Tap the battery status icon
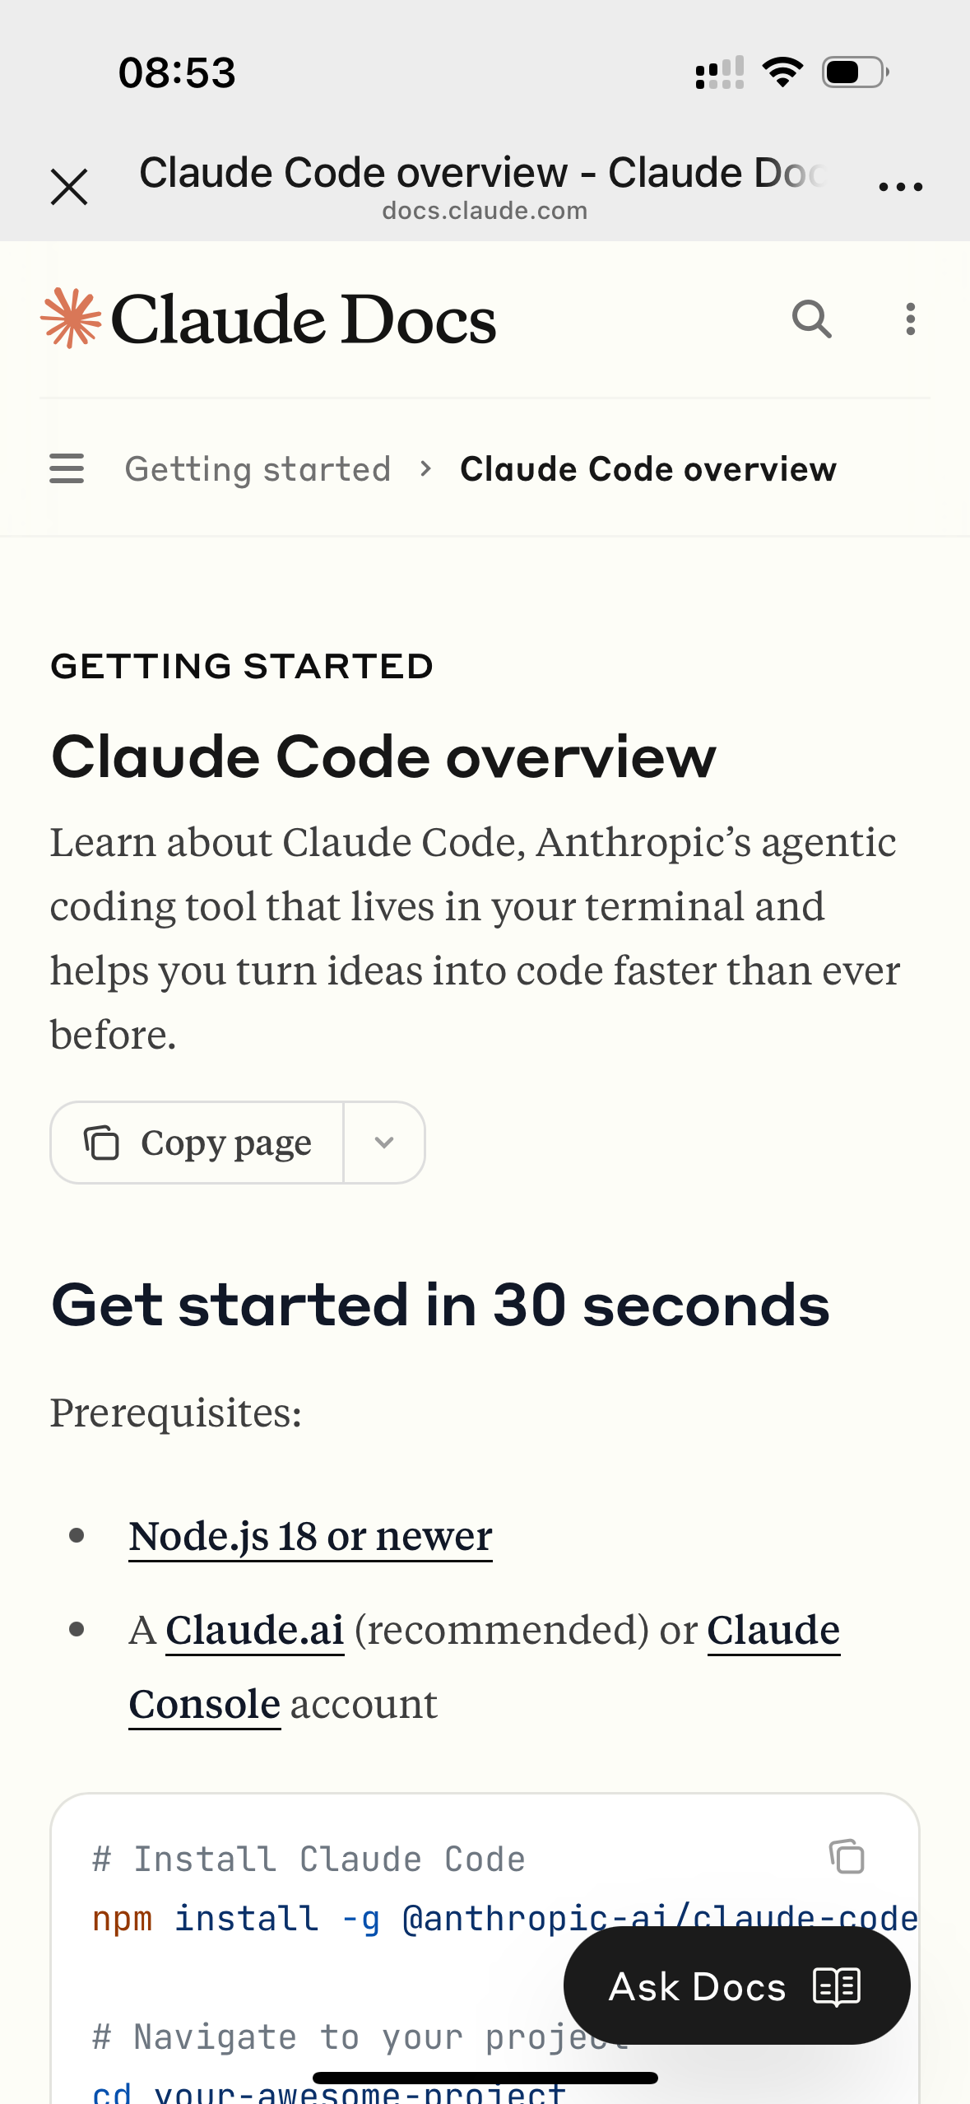 (x=855, y=72)
